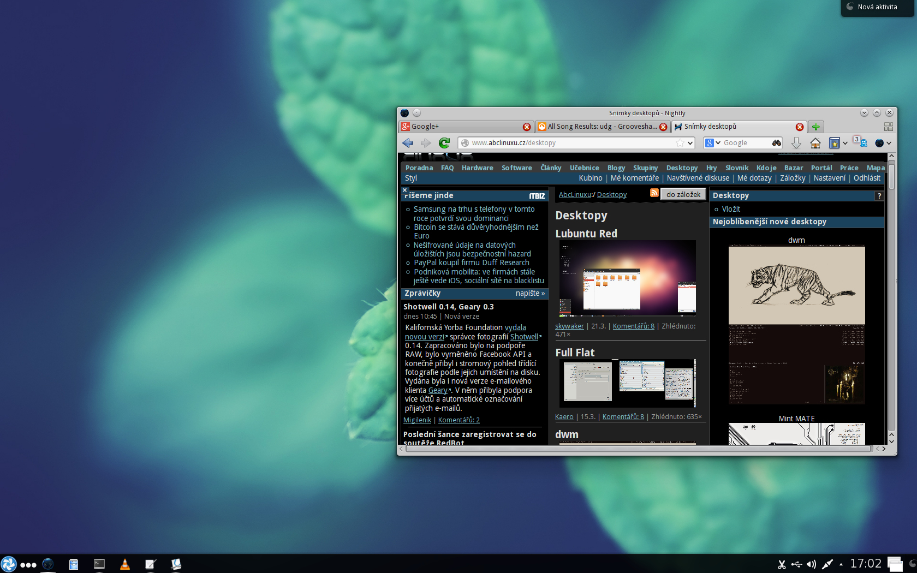
Task: Open a new tab with the green plus
Action: (816, 127)
